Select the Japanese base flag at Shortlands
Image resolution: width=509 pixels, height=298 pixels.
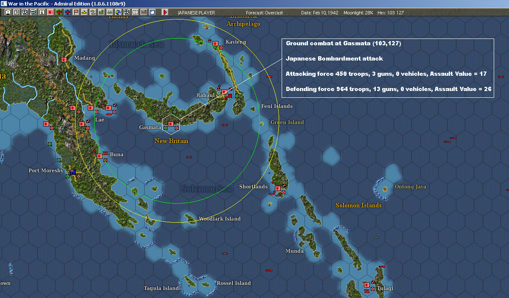[278, 188]
